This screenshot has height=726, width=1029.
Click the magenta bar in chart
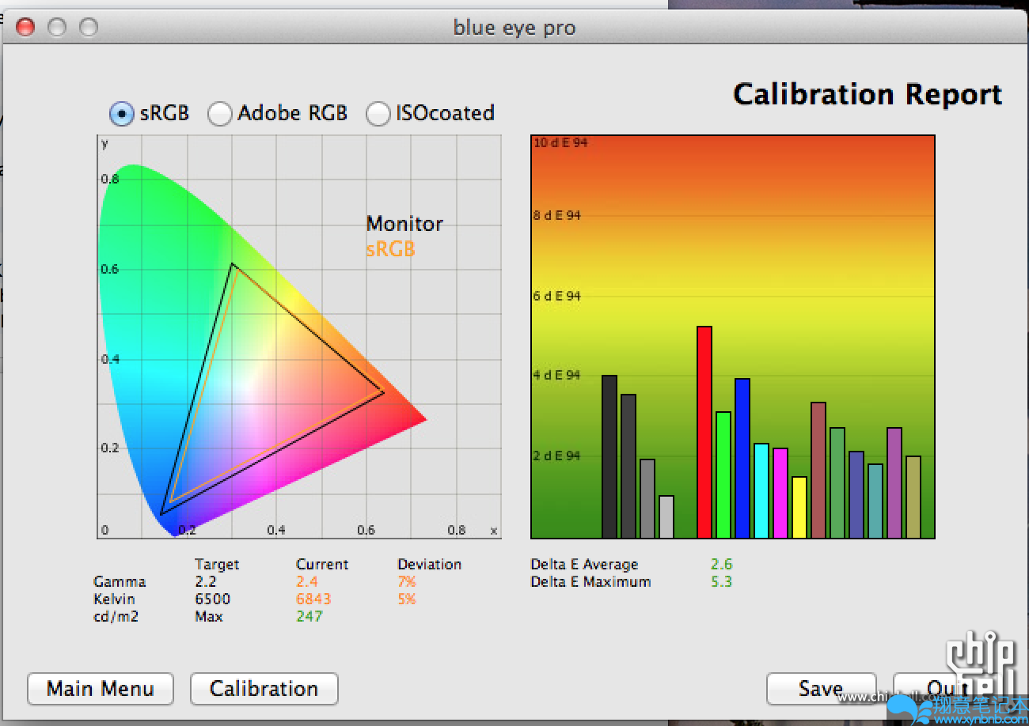780,493
